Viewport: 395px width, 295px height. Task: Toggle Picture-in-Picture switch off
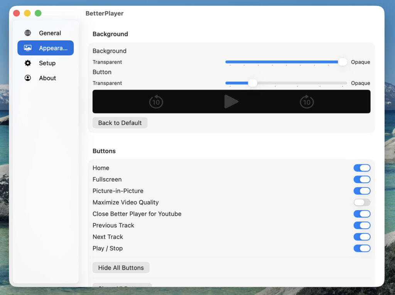point(362,191)
